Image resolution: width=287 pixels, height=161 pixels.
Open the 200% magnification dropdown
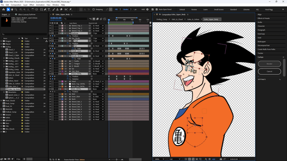(159, 159)
